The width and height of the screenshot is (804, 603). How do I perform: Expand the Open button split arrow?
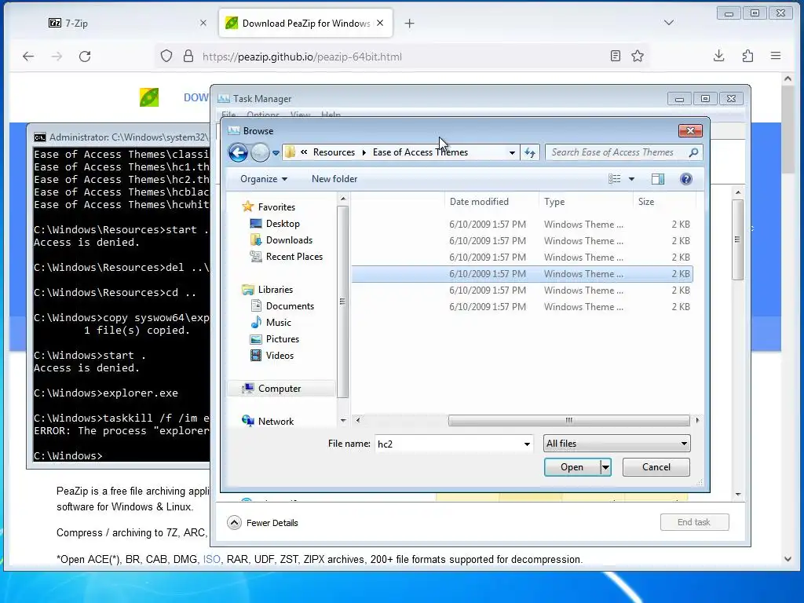[605, 467]
